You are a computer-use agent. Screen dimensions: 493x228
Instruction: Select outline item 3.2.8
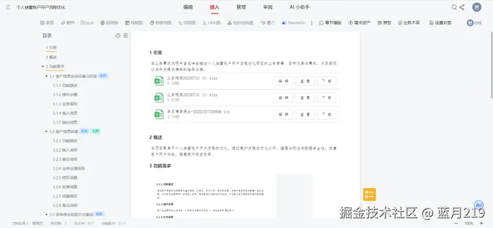coord(65,206)
